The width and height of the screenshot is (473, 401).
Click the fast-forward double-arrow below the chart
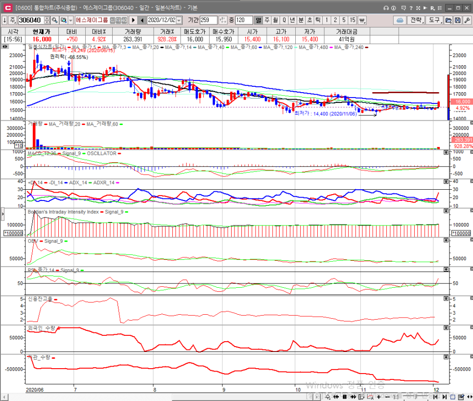click(x=353, y=397)
